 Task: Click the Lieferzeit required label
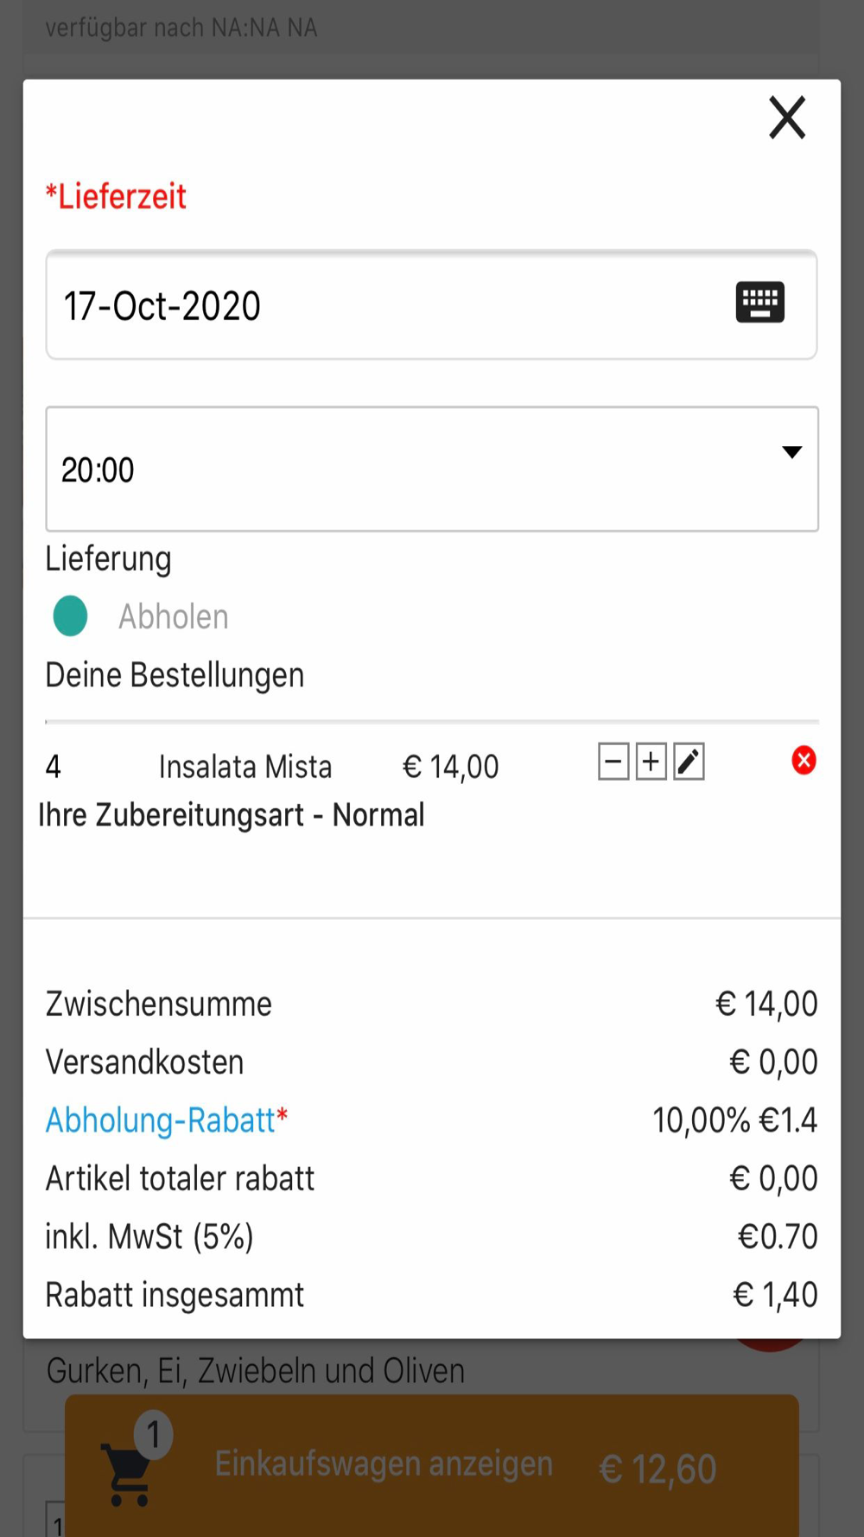(116, 197)
